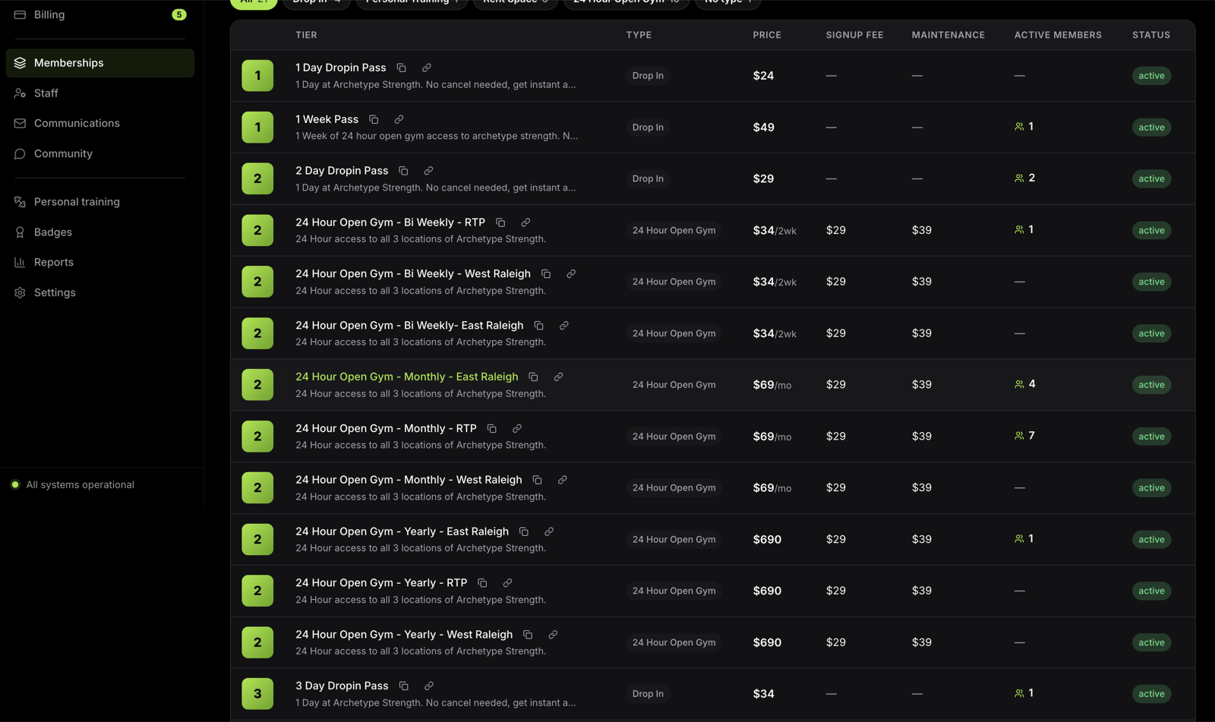Click the SIGNUP FEE column header
This screenshot has height=722, width=1215.
pyautogui.click(x=854, y=35)
